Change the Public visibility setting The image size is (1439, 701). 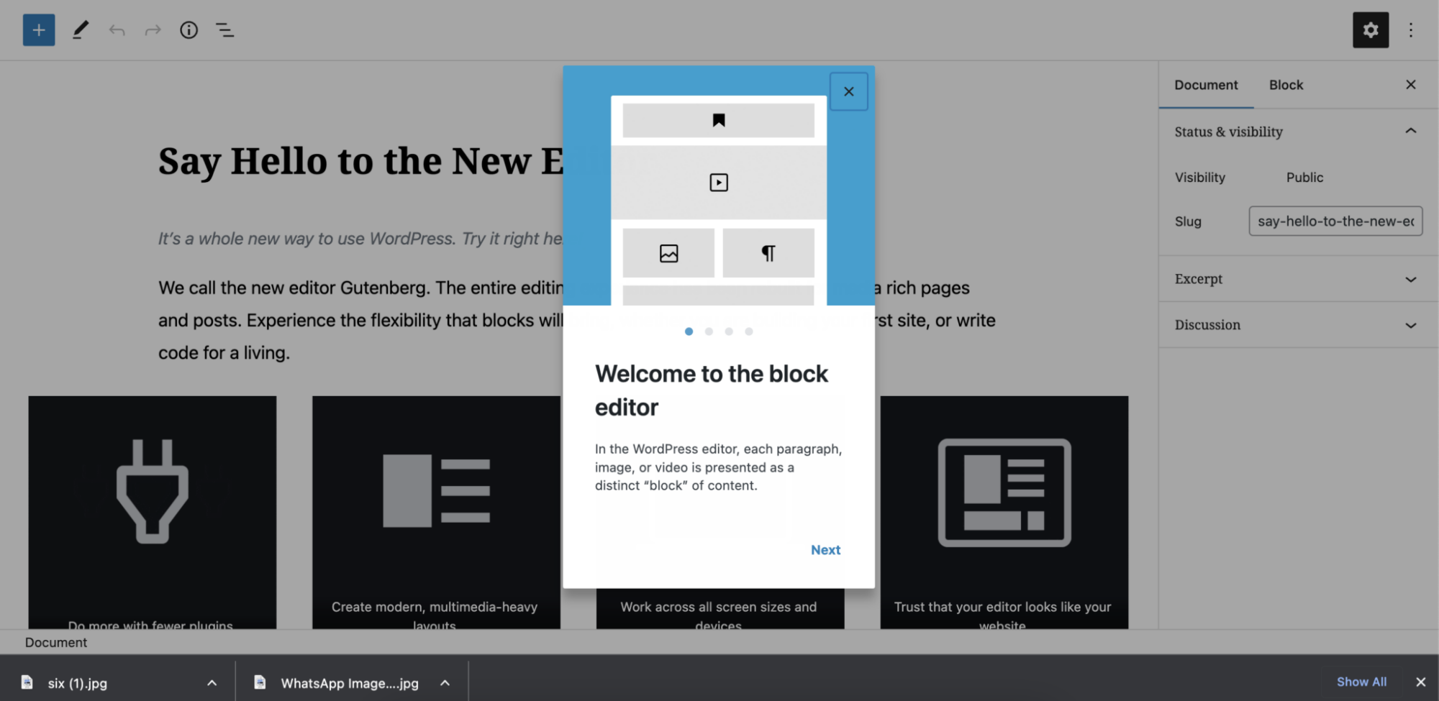tap(1304, 178)
